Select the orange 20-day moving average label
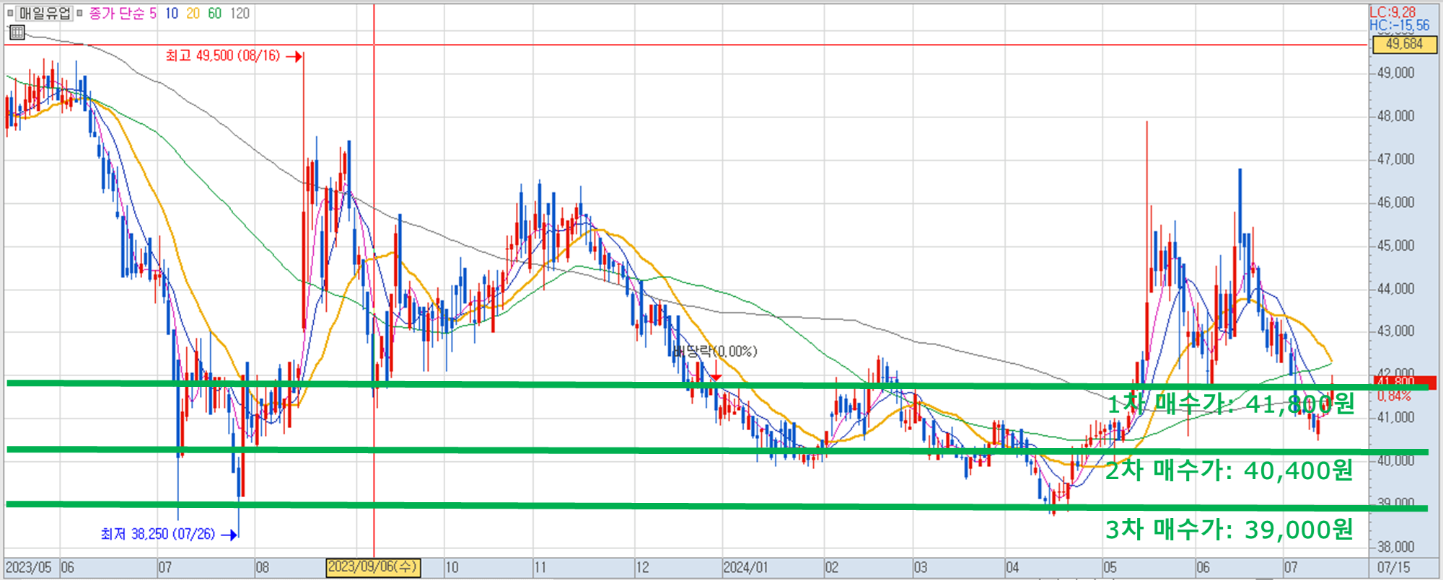The width and height of the screenshot is (1443, 580). [193, 14]
